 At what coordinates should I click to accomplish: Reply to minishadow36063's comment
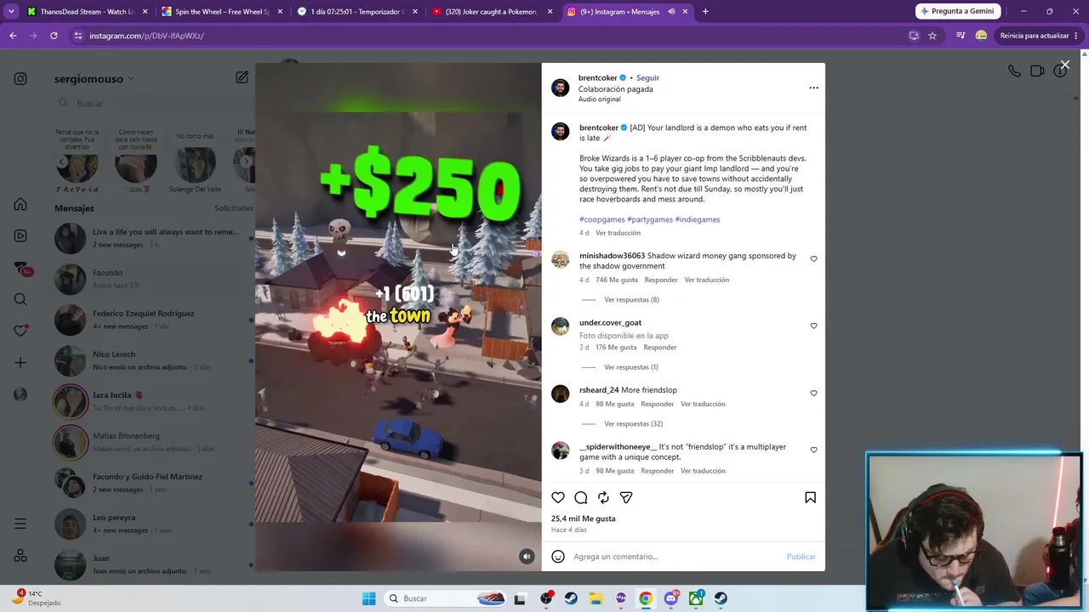click(x=661, y=280)
